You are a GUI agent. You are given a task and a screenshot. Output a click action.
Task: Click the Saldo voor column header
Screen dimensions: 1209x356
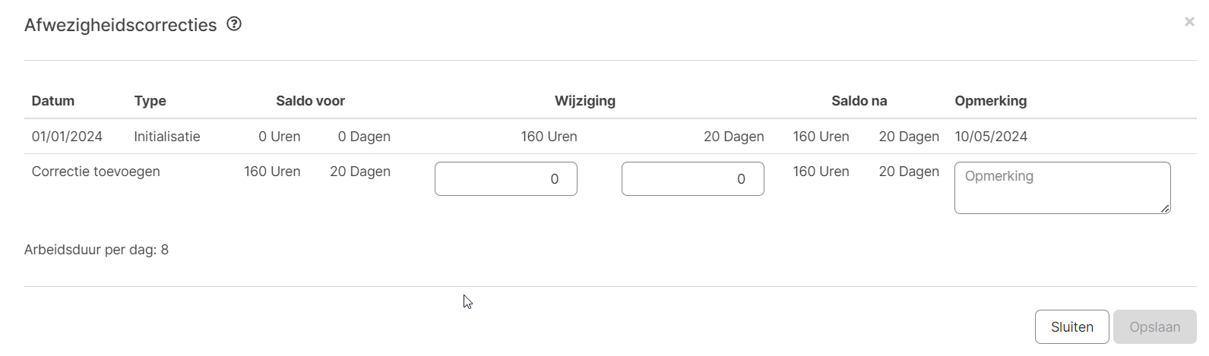[x=310, y=101]
